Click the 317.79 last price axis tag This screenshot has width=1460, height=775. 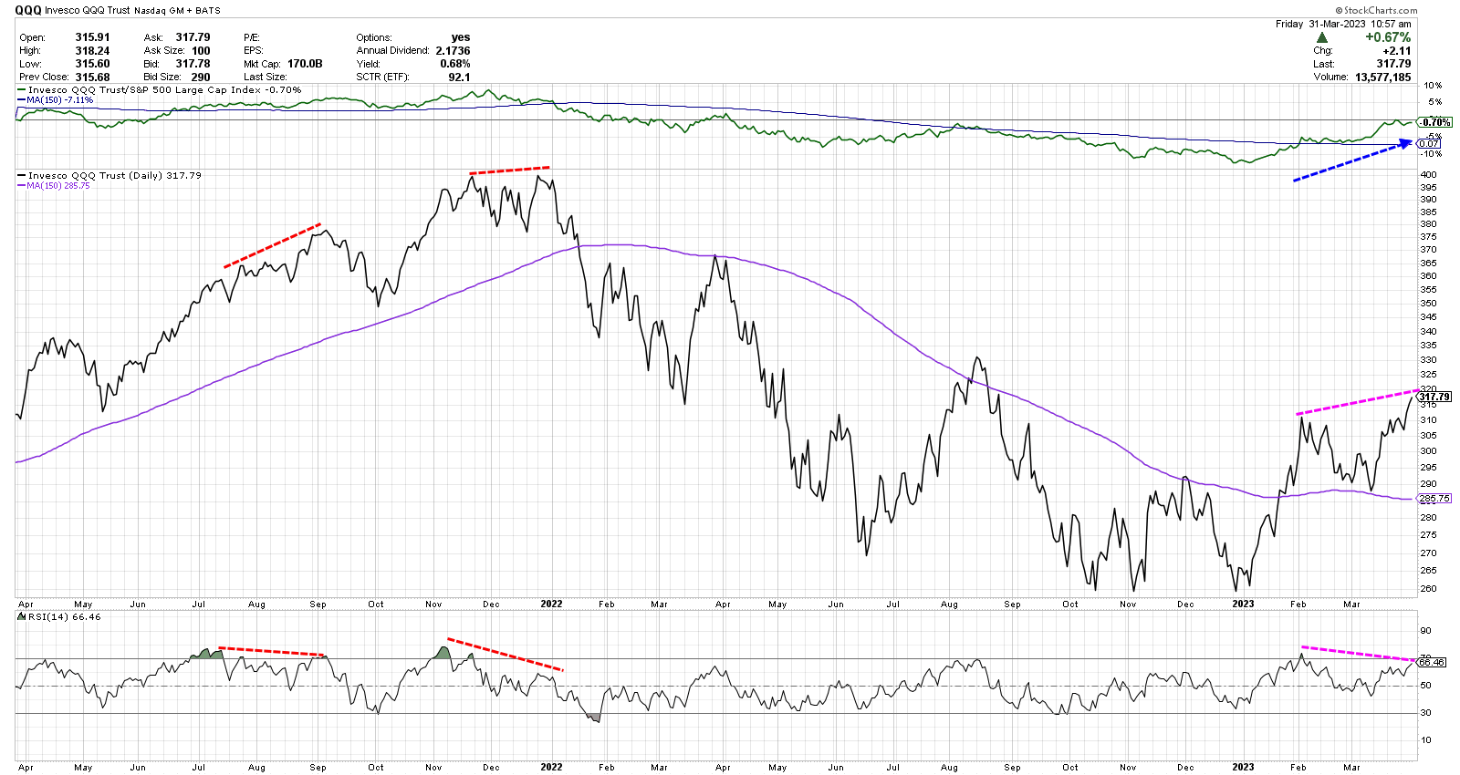pos(1434,397)
